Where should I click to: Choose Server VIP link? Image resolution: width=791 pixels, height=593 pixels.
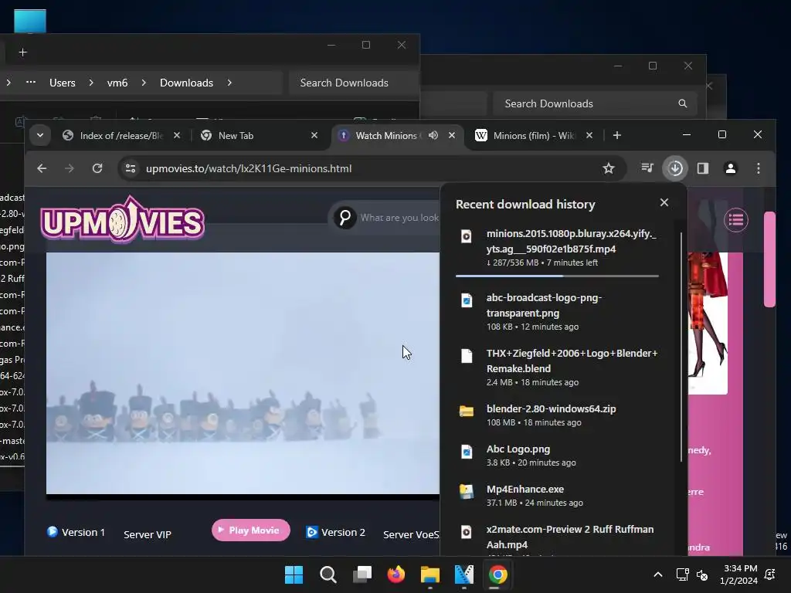pos(148,534)
